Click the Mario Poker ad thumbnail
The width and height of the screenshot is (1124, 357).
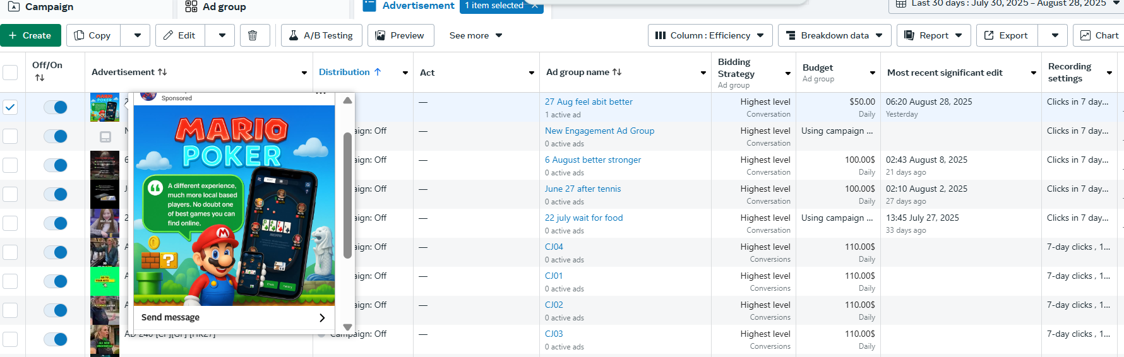tap(105, 107)
